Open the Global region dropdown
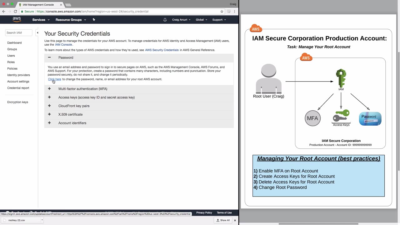Screen dimensions: 400x225 [201, 20]
